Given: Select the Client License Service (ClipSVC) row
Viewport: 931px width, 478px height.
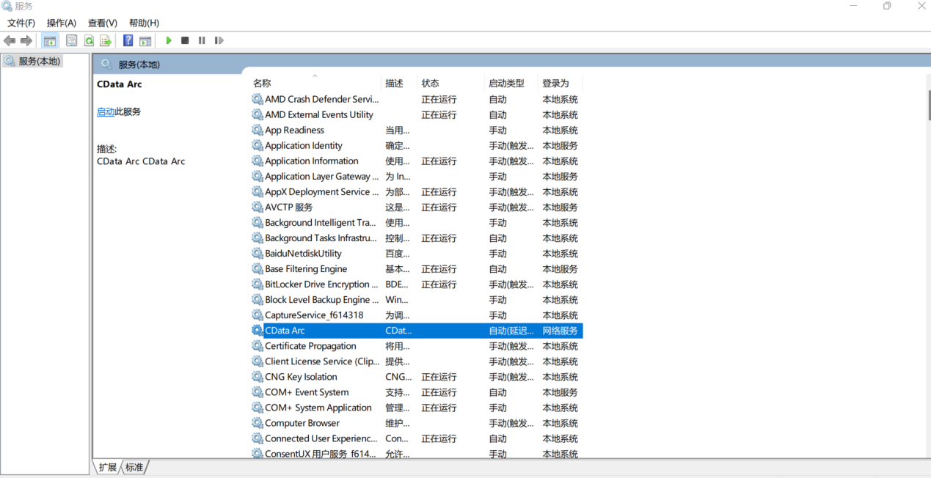Looking at the screenshot, I should pos(416,361).
